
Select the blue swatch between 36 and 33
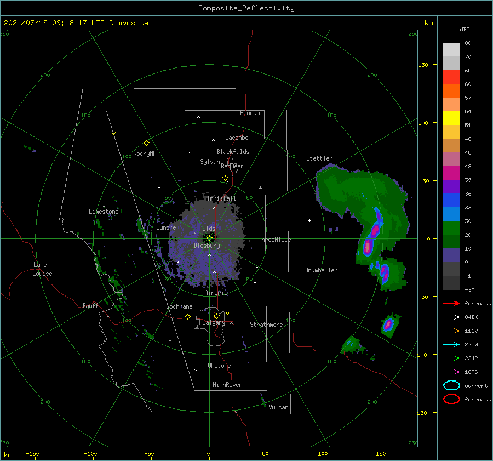coord(451,200)
